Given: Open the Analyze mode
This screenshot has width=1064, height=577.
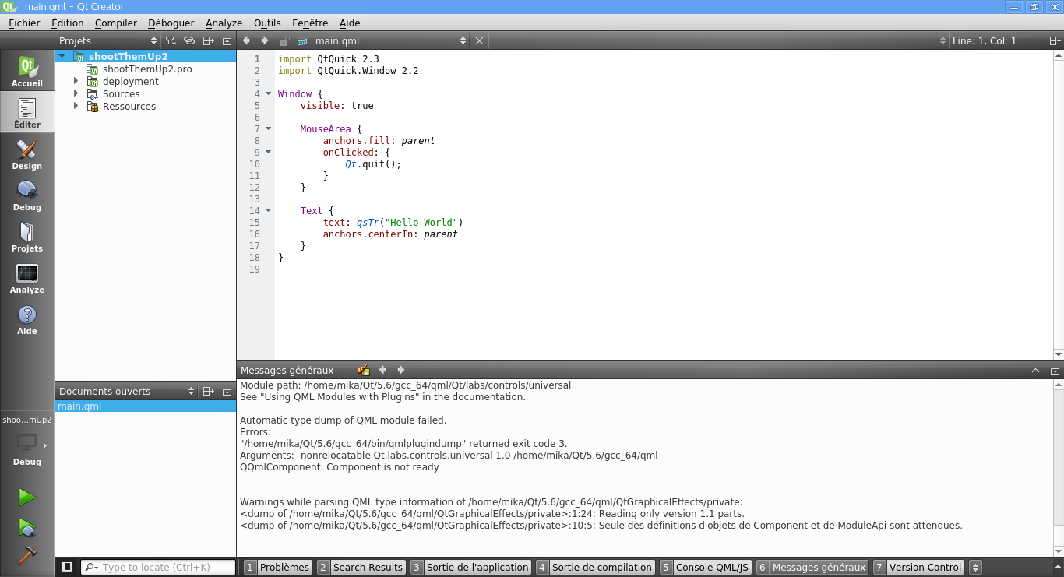Looking at the screenshot, I should tap(26, 279).
